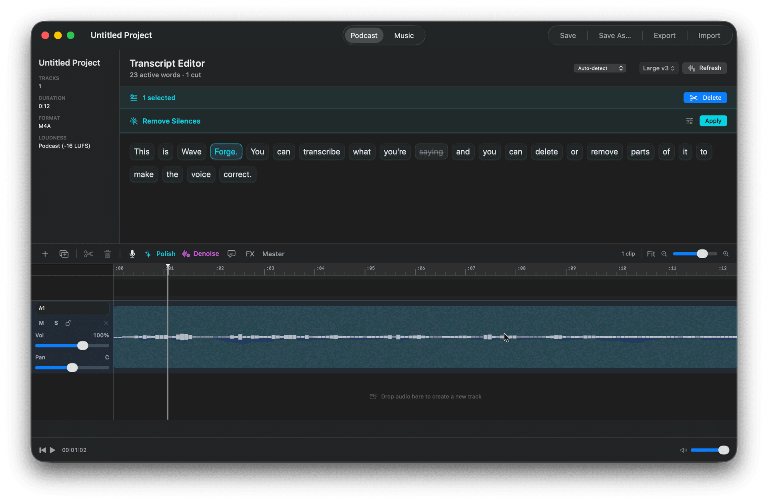Select the word "transcribe"
This screenshot has width=768, height=503.
(x=322, y=152)
